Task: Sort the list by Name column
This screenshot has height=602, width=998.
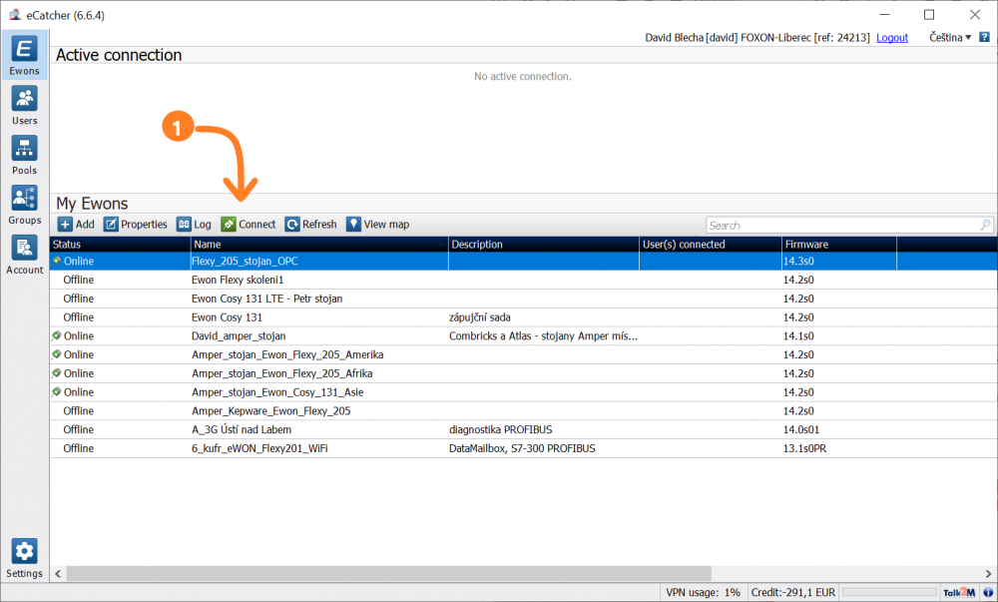Action: tap(319, 245)
